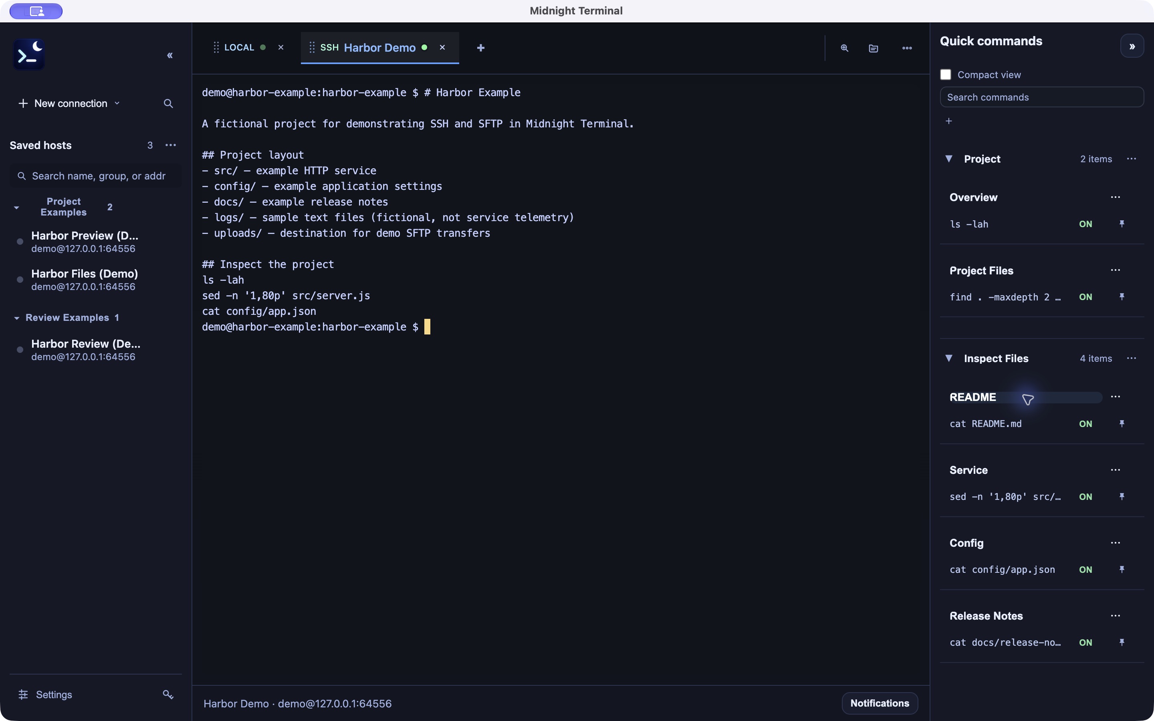Screen dimensions: 1154x721
Task: Open the New connection dropdown
Action: point(69,103)
